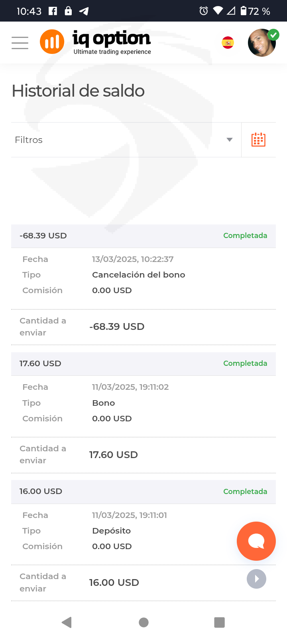Screen dimensions: 287x639
Task: Tap Completada status of the deposit
Action: click(245, 491)
